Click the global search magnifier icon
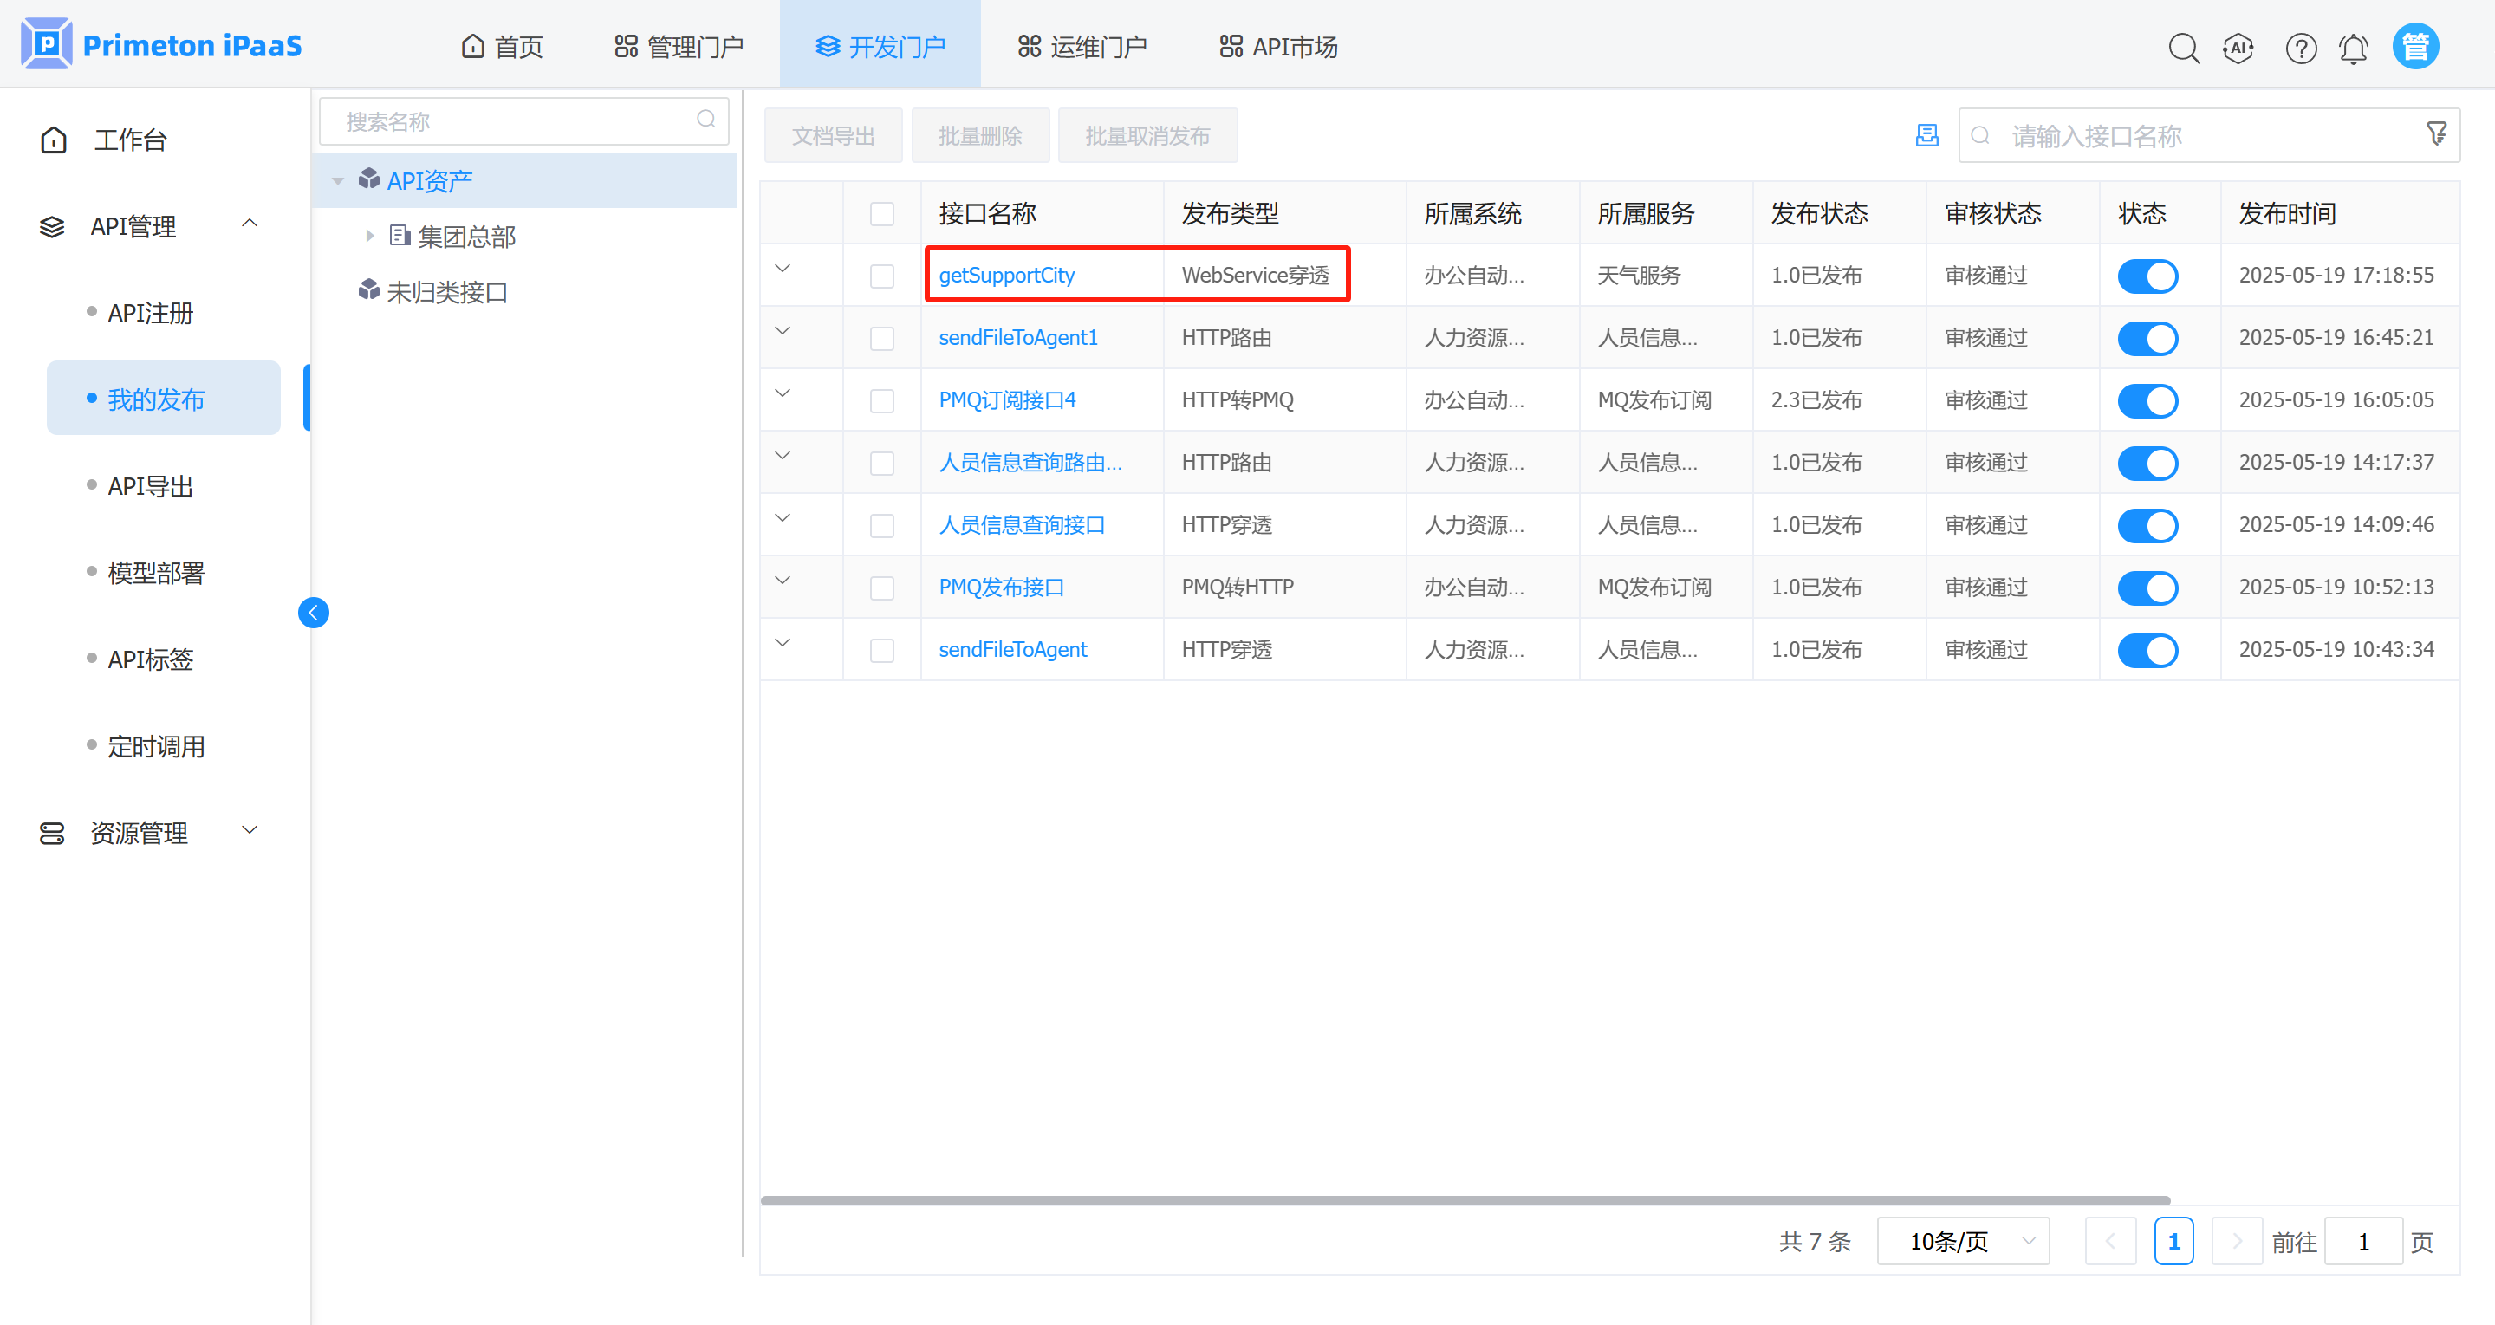The image size is (2495, 1325). [x=2183, y=48]
